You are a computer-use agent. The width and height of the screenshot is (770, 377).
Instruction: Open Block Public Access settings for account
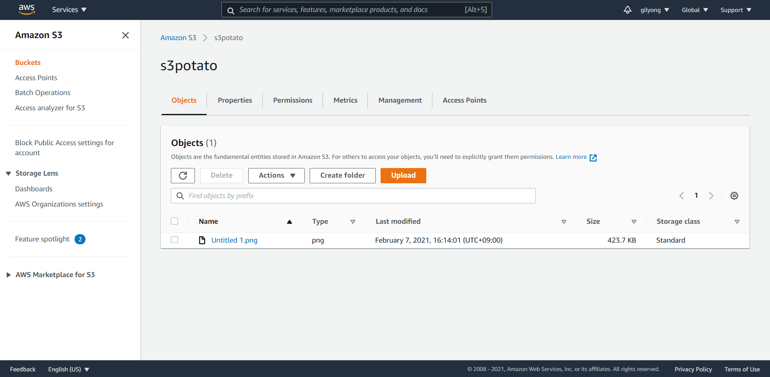[x=65, y=148]
